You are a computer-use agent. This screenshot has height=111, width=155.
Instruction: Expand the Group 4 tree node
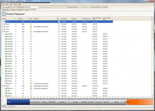pyautogui.click(x=2, y=29)
